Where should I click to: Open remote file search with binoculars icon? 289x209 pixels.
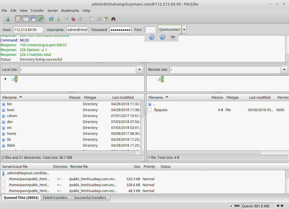pyautogui.click(x=113, y=19)
